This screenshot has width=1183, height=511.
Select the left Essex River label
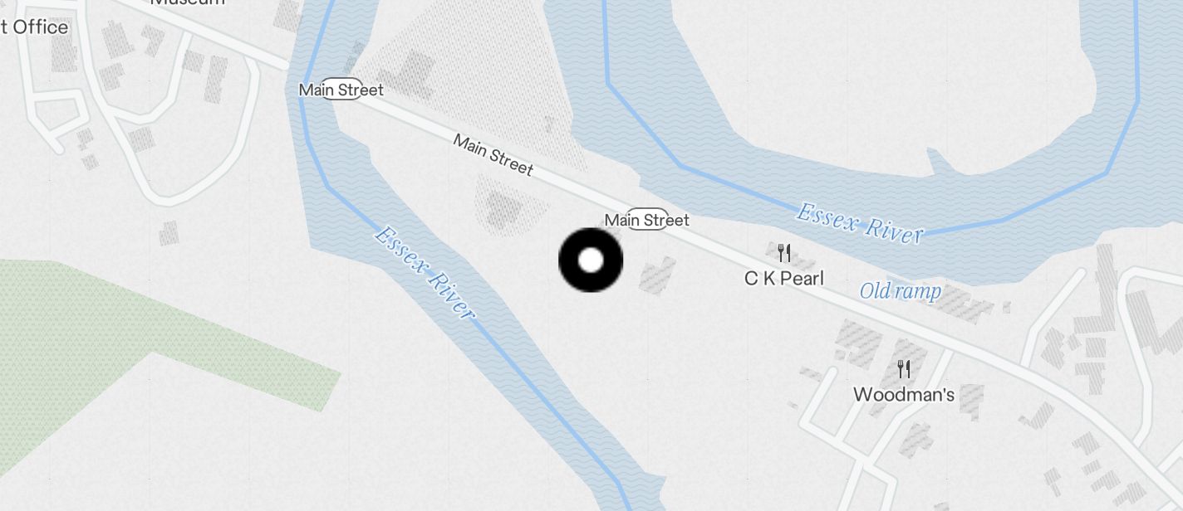pos(425,273)
